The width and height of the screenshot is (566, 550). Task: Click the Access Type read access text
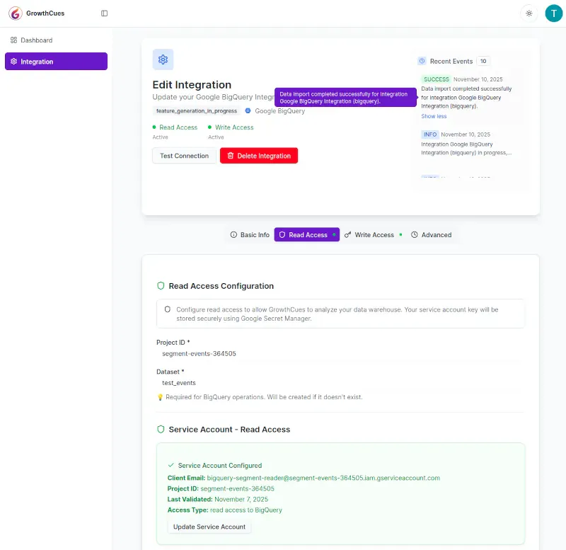pyautogui.click(x=225, y=510)
